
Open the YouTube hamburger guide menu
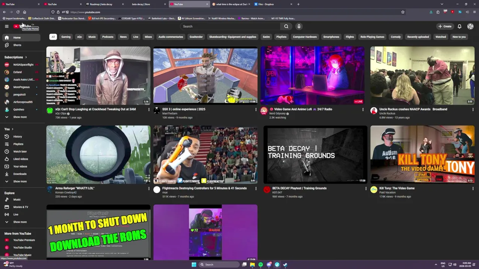tap(6, 26)
